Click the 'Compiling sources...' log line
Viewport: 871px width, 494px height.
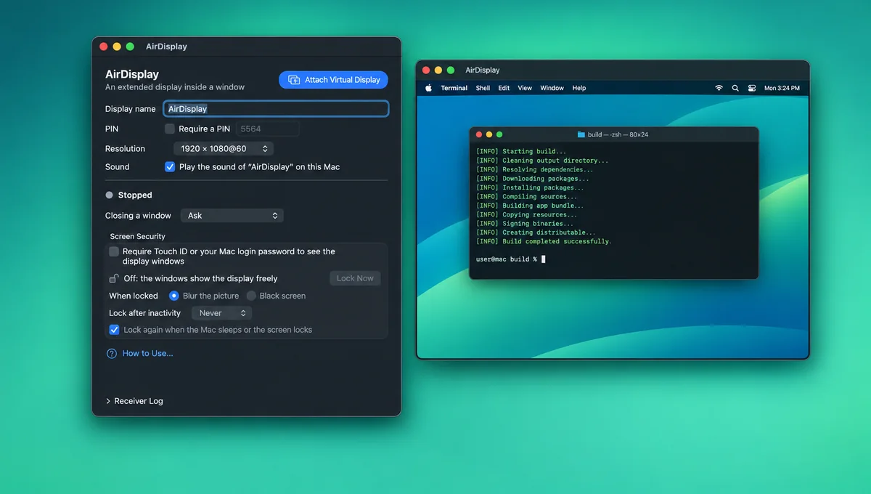click(x=526, y=196)
